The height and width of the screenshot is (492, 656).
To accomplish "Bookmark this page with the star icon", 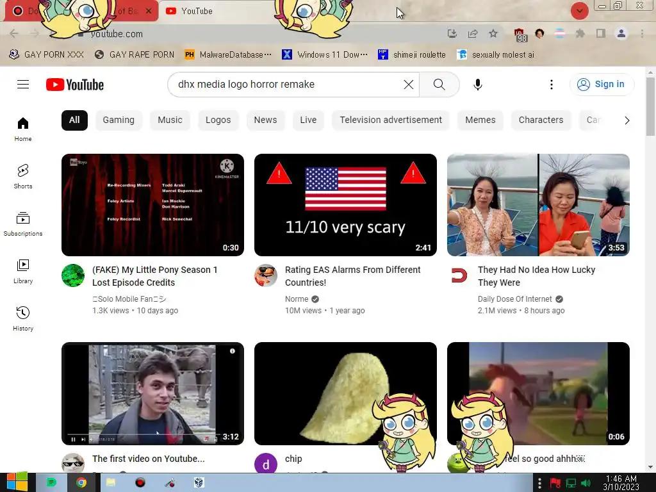I will pos(493,33).
